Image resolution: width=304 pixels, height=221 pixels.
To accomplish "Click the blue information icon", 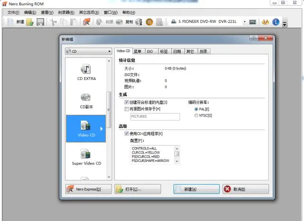I will click(275, 22).
